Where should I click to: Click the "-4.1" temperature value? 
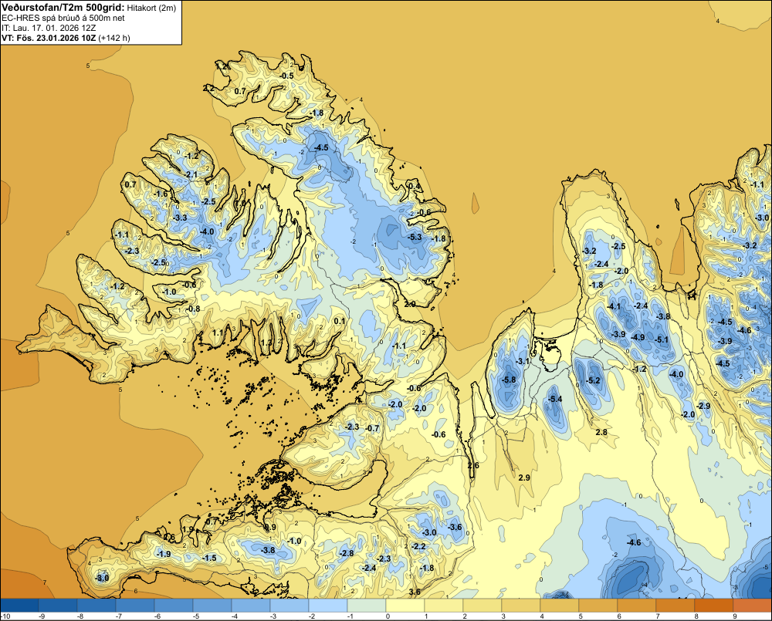[614, 306]
